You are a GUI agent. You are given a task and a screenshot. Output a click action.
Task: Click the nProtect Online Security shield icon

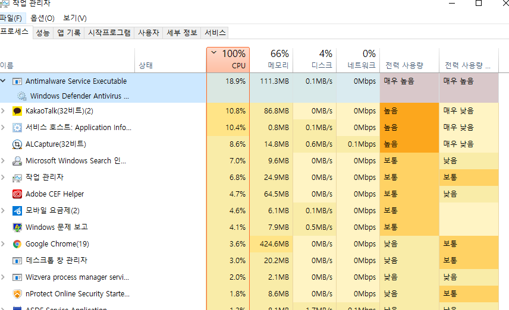(17, 294)
